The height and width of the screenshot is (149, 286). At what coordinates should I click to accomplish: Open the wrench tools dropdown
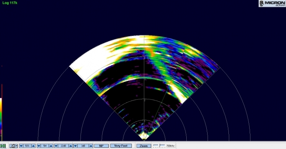point(13,146)
